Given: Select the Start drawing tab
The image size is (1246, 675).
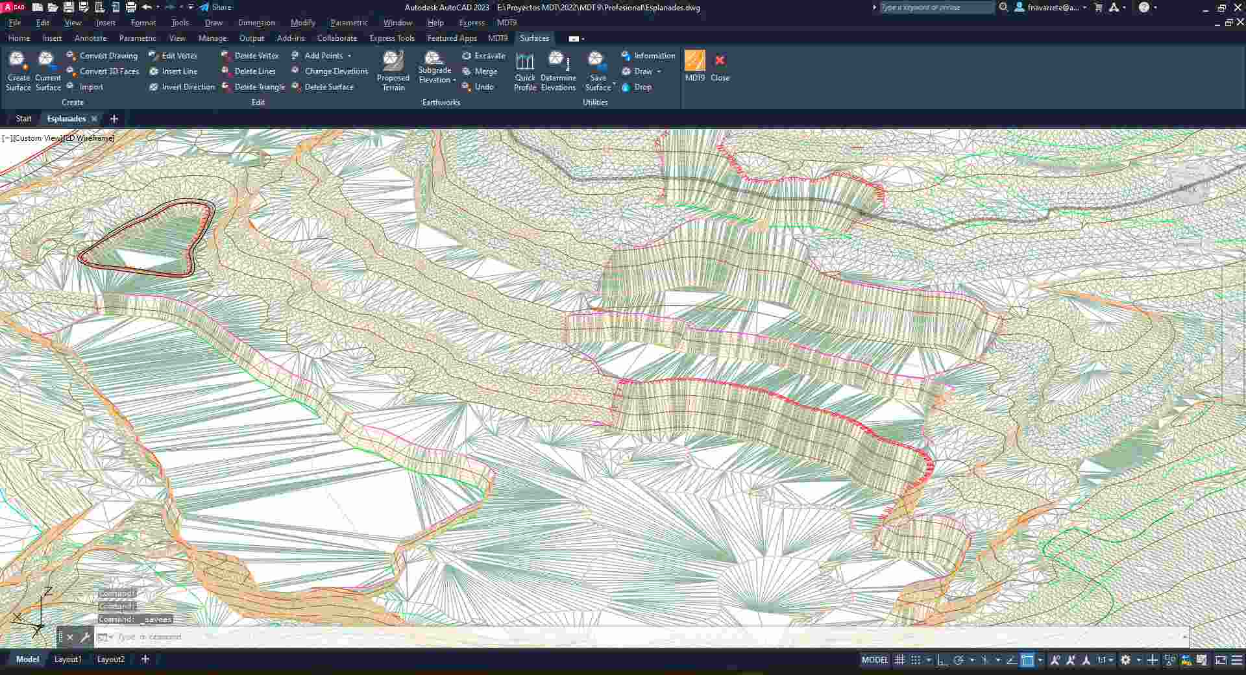Looking at the screenshot, I should [24, 119].
